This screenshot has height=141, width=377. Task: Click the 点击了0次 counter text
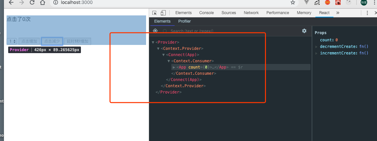click(x=19, y=19)
